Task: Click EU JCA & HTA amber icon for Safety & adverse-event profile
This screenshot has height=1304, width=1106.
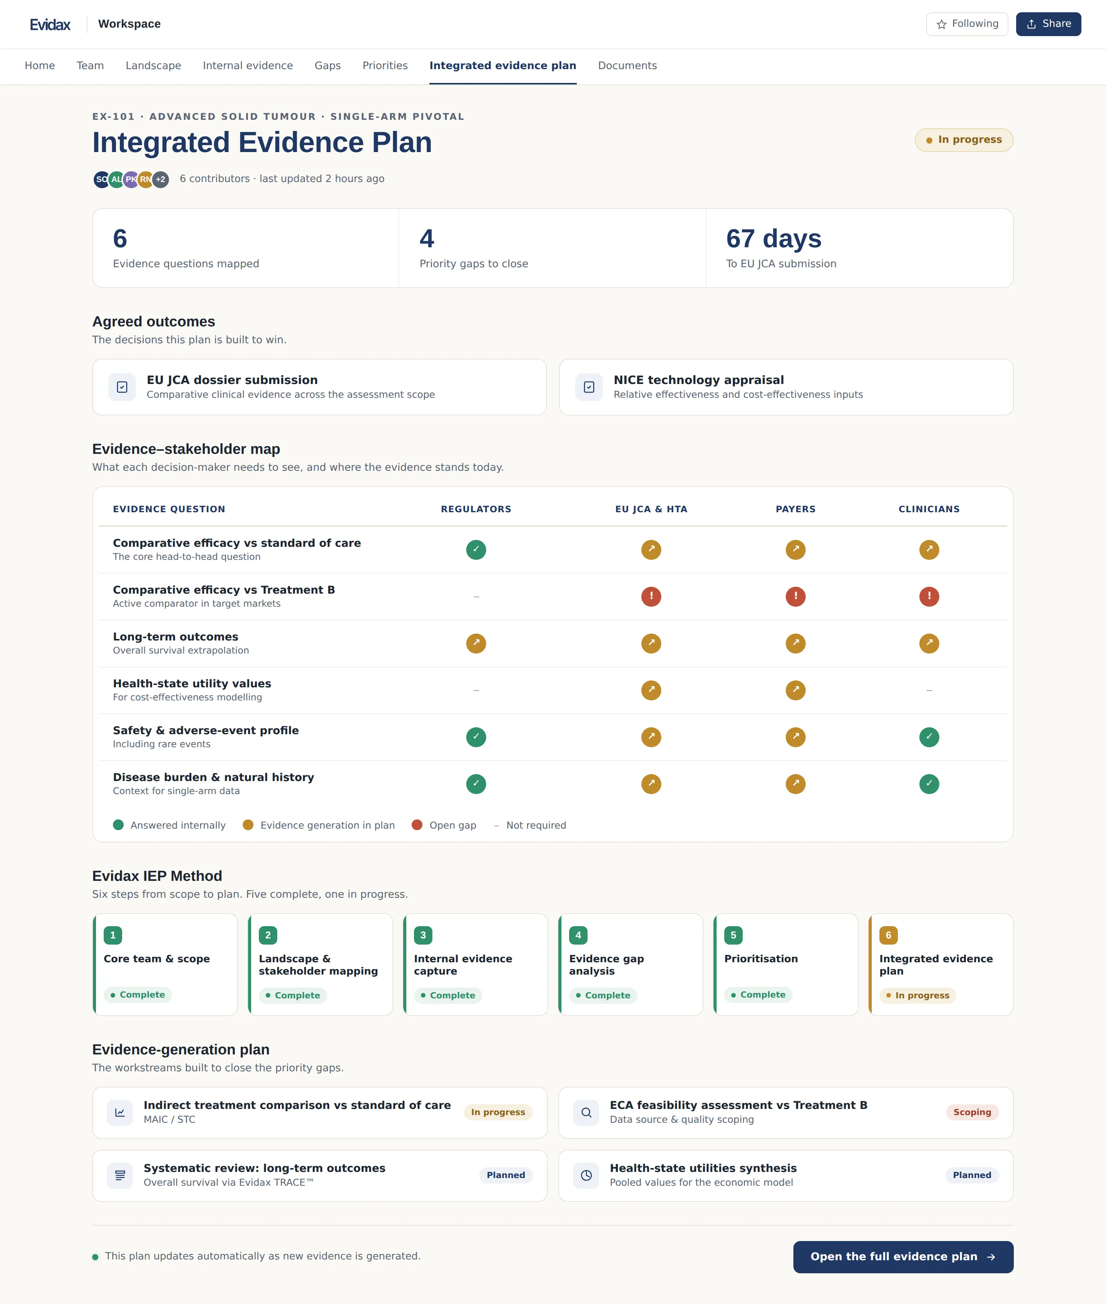Action: [651, 737]
